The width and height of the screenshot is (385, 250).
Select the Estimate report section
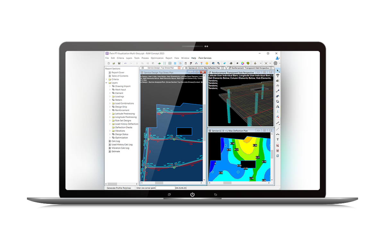116,152
